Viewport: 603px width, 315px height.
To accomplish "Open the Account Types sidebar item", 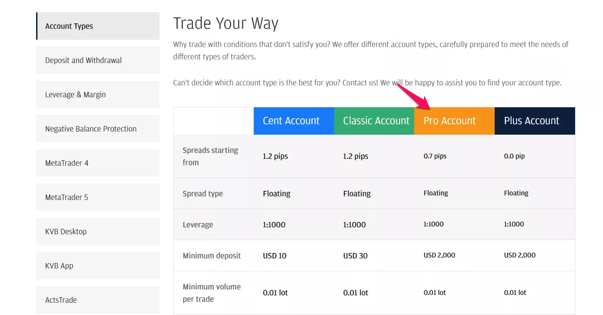I will [x=98, y=26].
